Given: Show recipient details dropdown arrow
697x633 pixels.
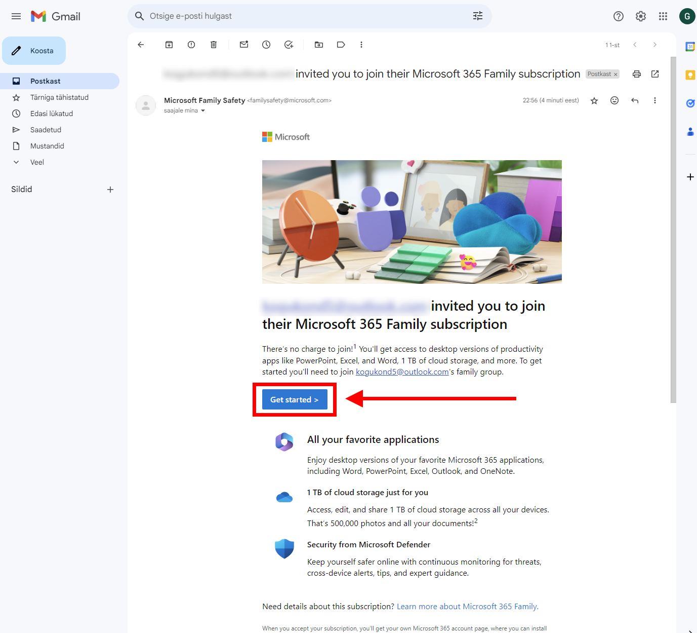Looking at the screenshot, I should [x=203, y=110].
